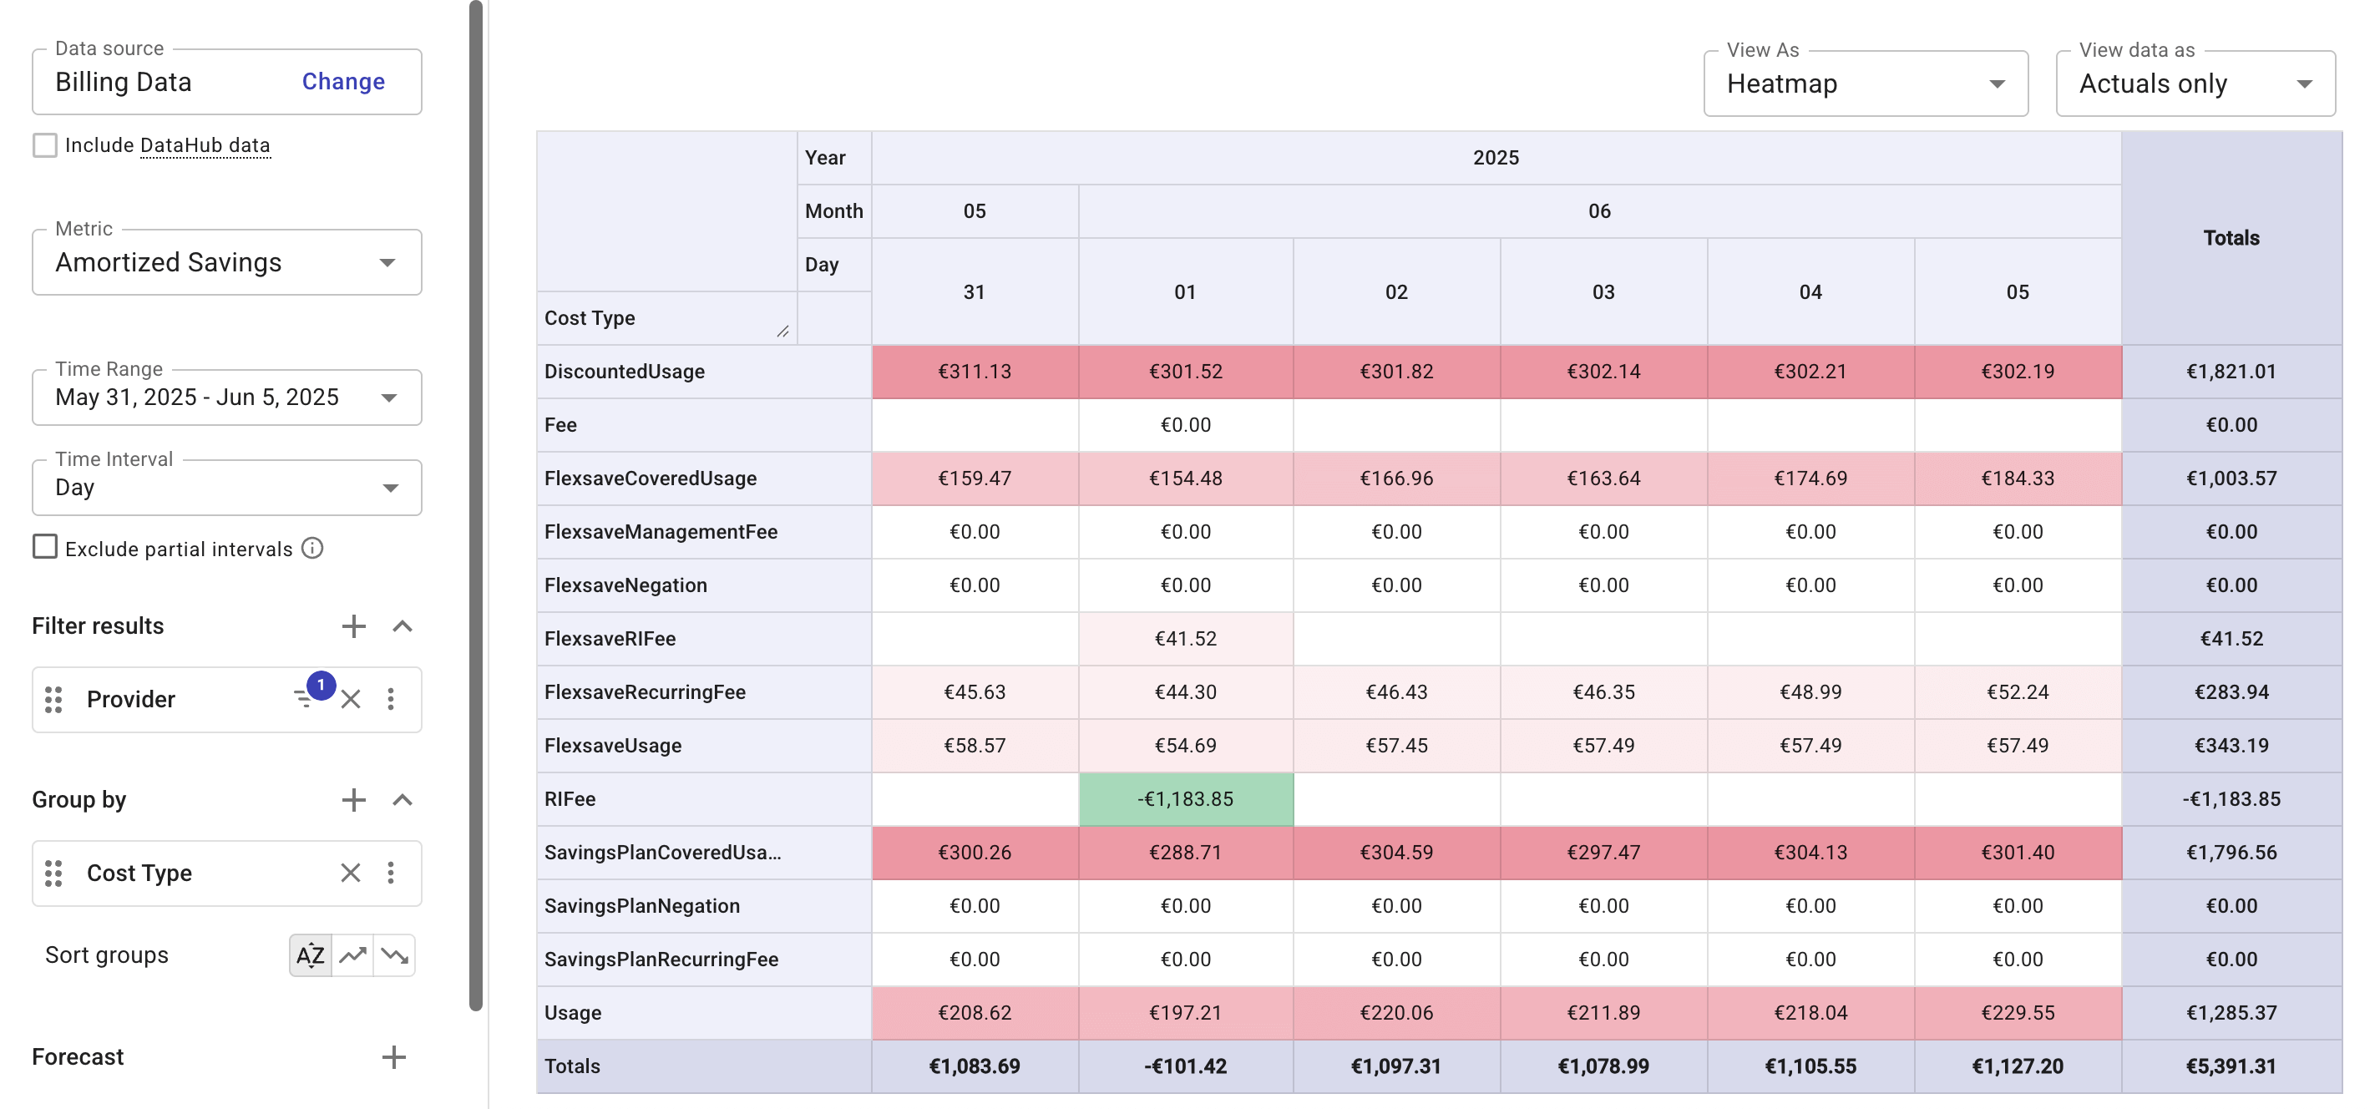Add a Forecast with plus button
Image resolution: width=2380 pixels, height=1109 pixels.
[394, 1056]
